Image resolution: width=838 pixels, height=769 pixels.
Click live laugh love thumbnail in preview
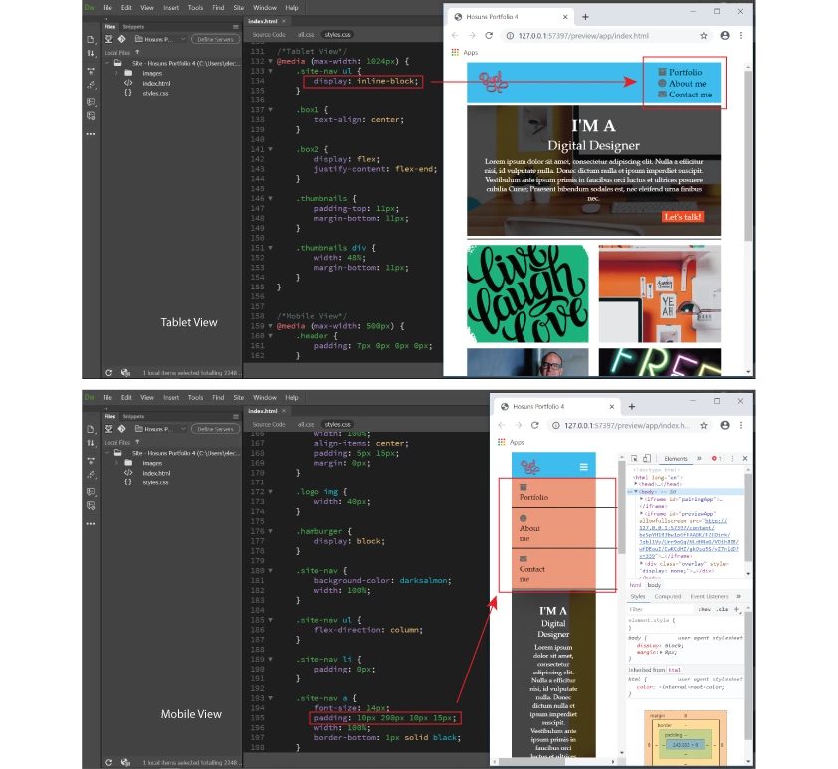pos(527,293)
